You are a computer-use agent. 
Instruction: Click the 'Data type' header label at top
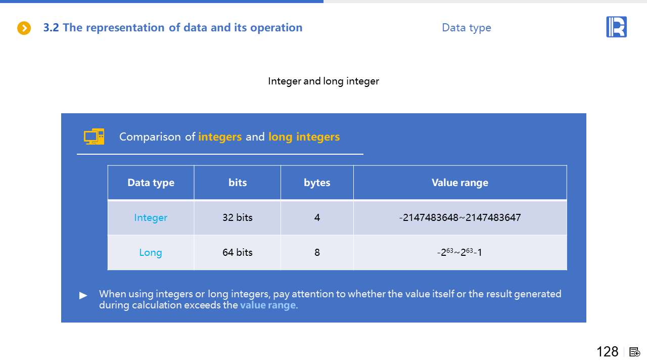tap(466, 28)
